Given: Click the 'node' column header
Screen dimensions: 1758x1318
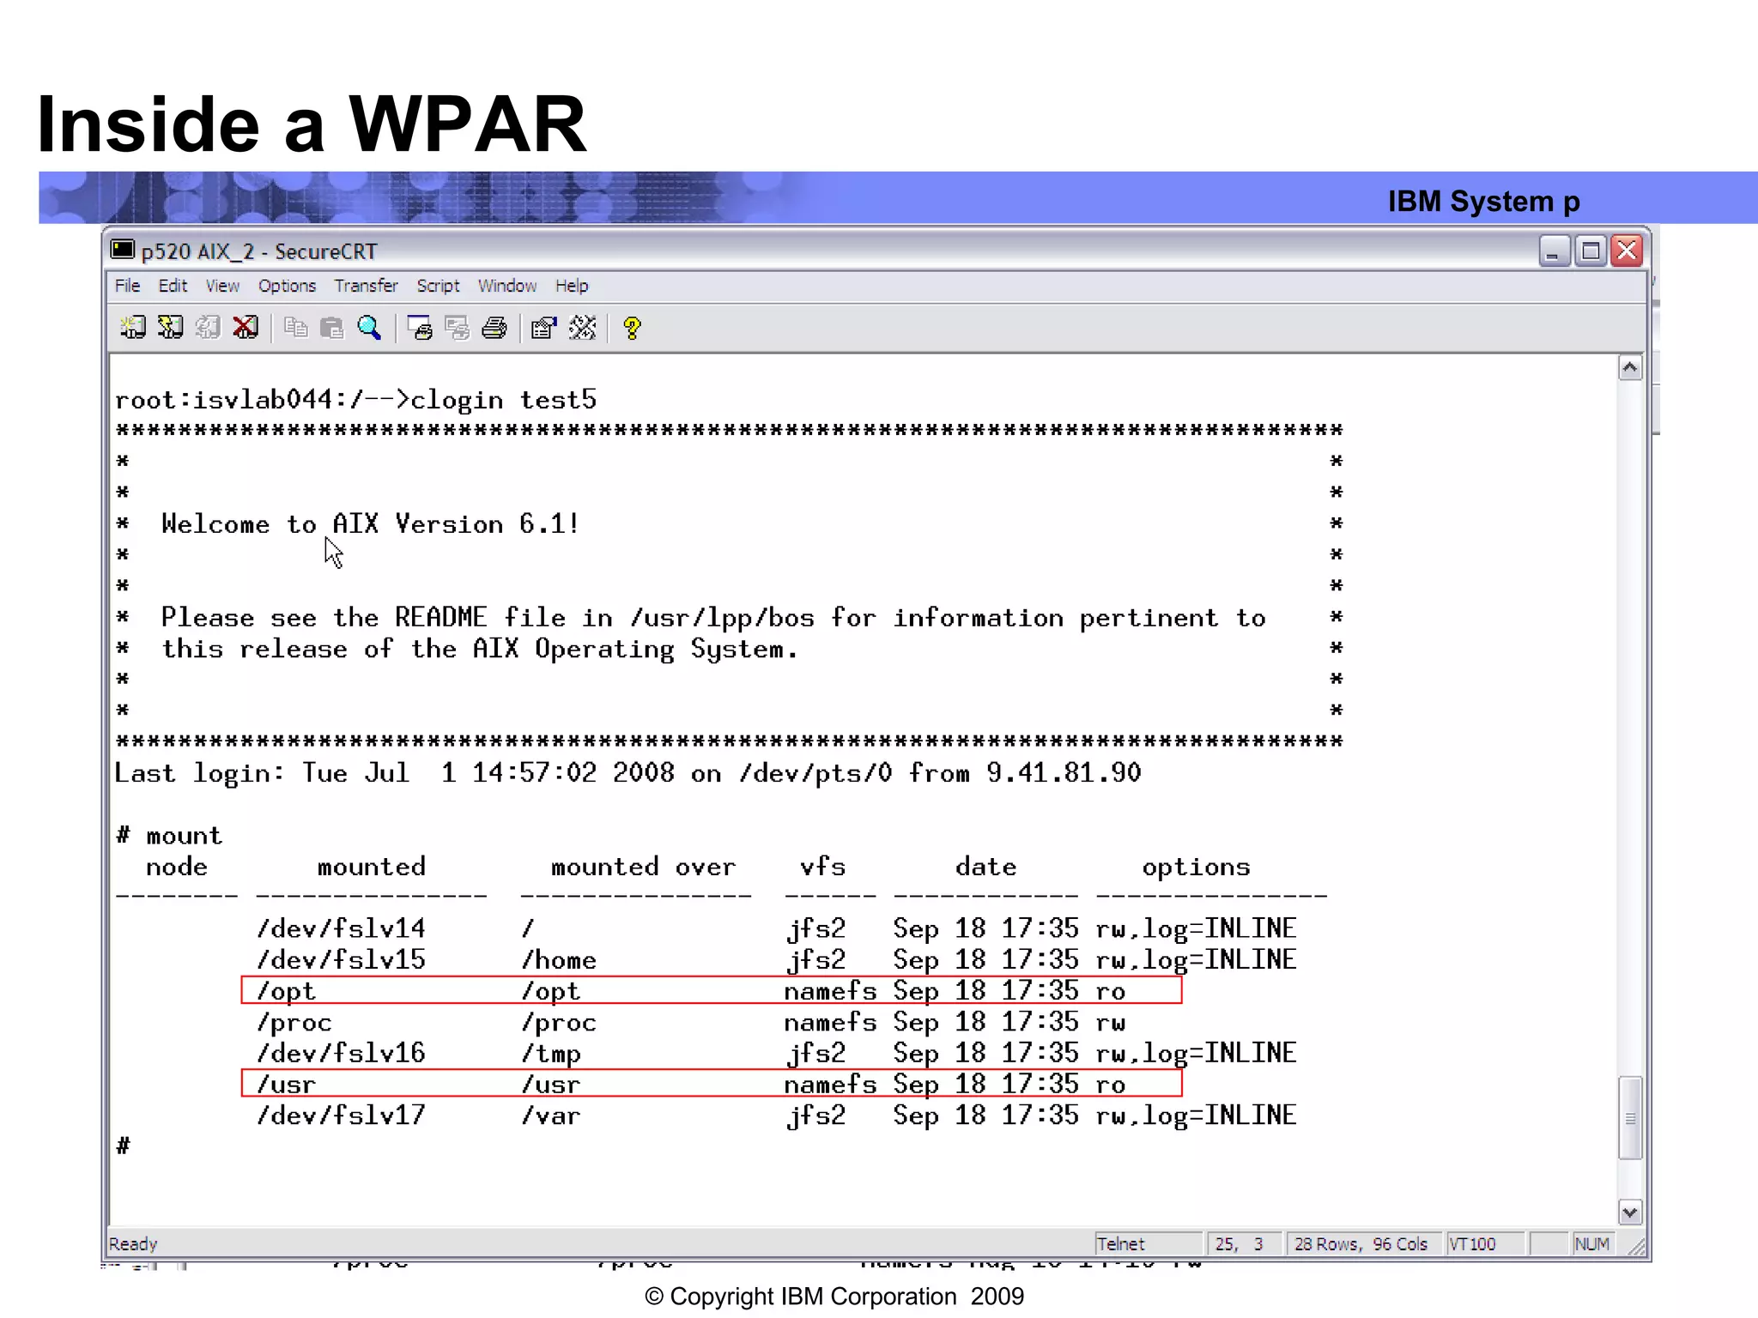Looking at the screenshot, I should point(177,867).
